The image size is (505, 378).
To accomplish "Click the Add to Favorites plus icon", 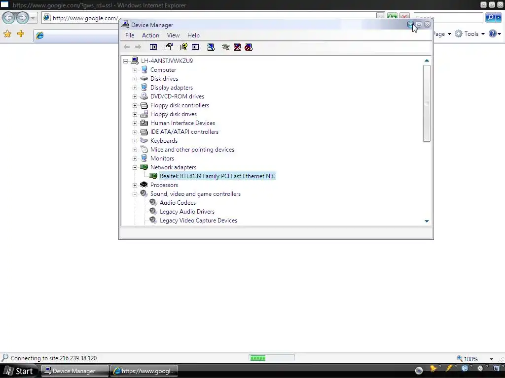I will (21, 33).
